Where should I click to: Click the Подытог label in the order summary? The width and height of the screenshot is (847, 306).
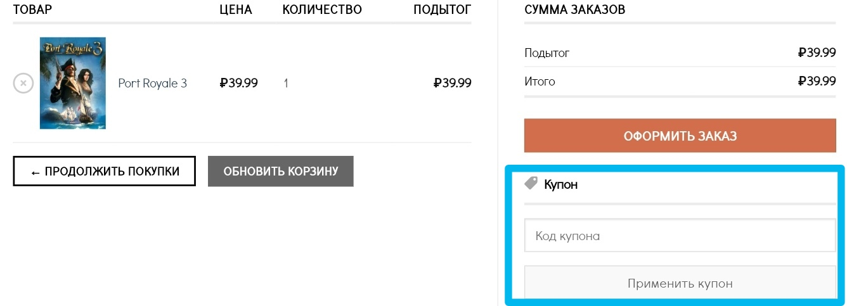tap(547, 53)
